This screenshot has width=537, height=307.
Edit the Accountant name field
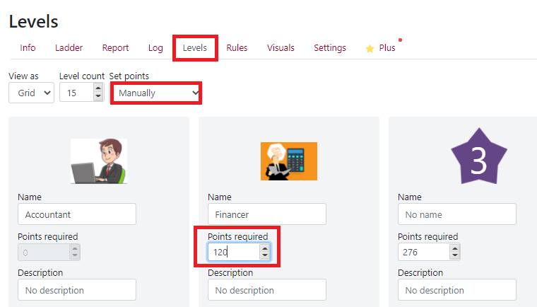(x=77, y=214)
